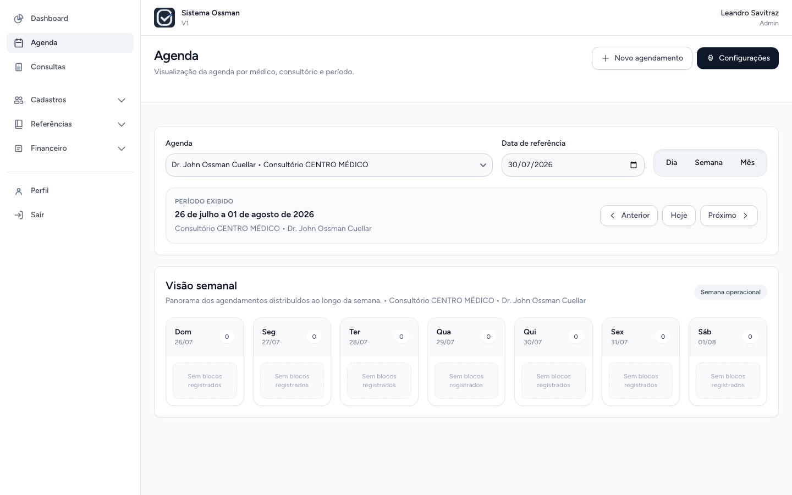Open the Dashboard pie chart icon
Image resolution: width=792 pixels, height=495 pixels.
[x=19, y=19]
